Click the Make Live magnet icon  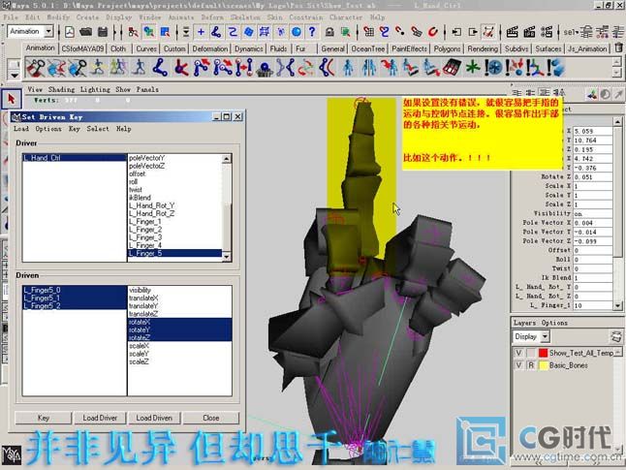point(433,32)
